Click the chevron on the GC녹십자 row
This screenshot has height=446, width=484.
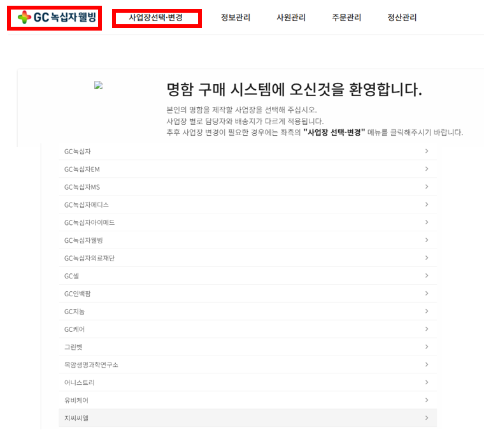[427, 151]
